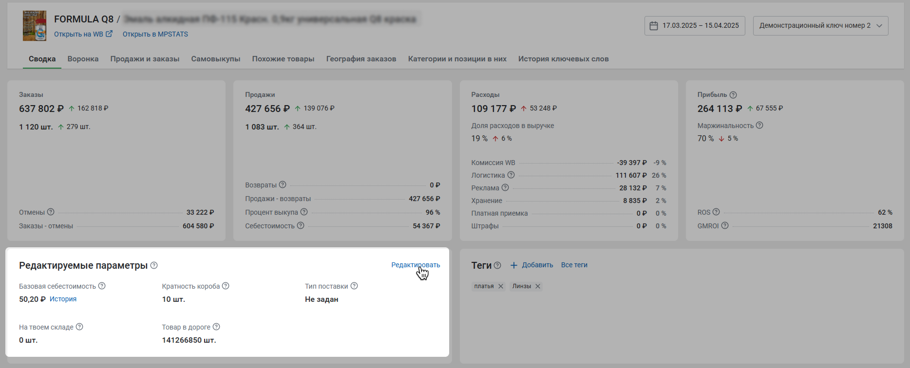Show help tooltip for Товар в дороге
The height and width of the screenshot is (368, 910).
coord(216,327)
